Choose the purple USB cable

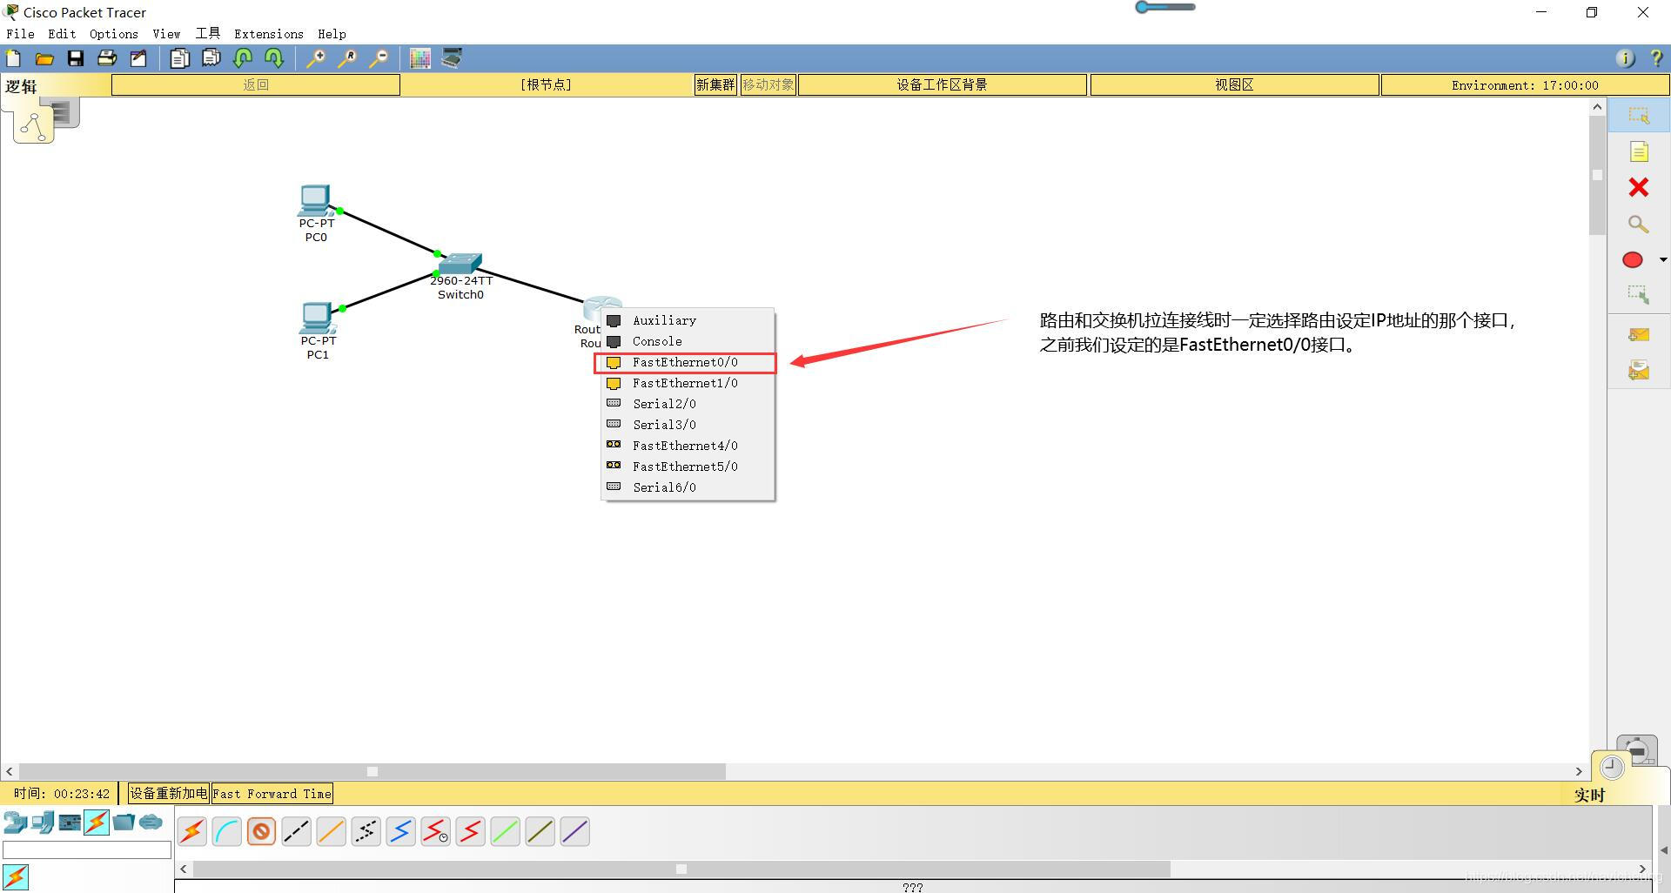575,832
